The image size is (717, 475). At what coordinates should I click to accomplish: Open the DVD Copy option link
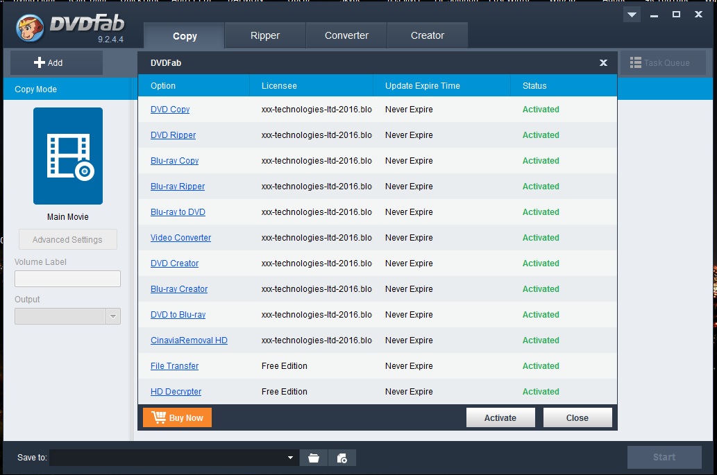click(170, 109)
